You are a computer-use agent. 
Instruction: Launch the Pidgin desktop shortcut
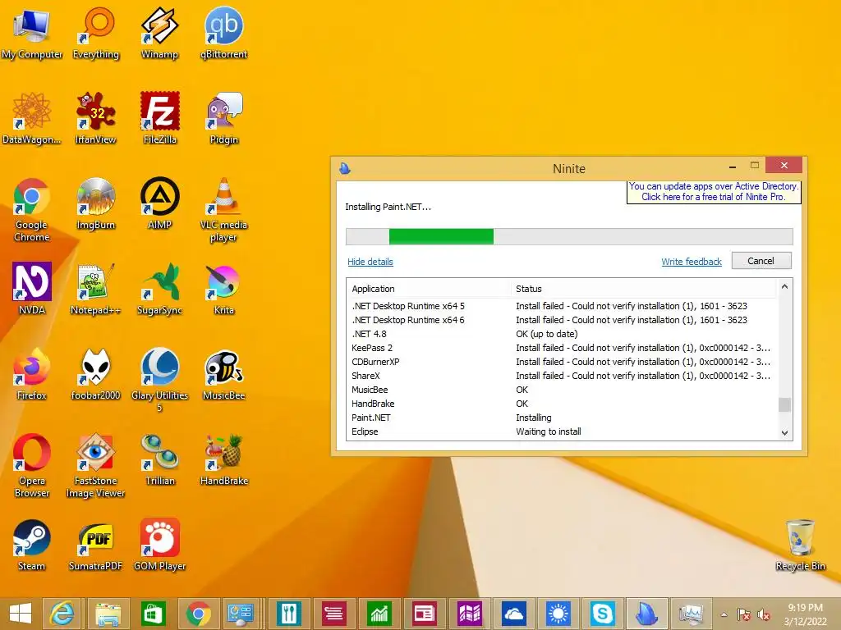coord(223,118)
